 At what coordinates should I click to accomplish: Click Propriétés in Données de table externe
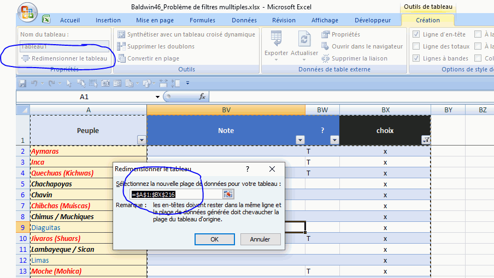(x=340, y=34)
